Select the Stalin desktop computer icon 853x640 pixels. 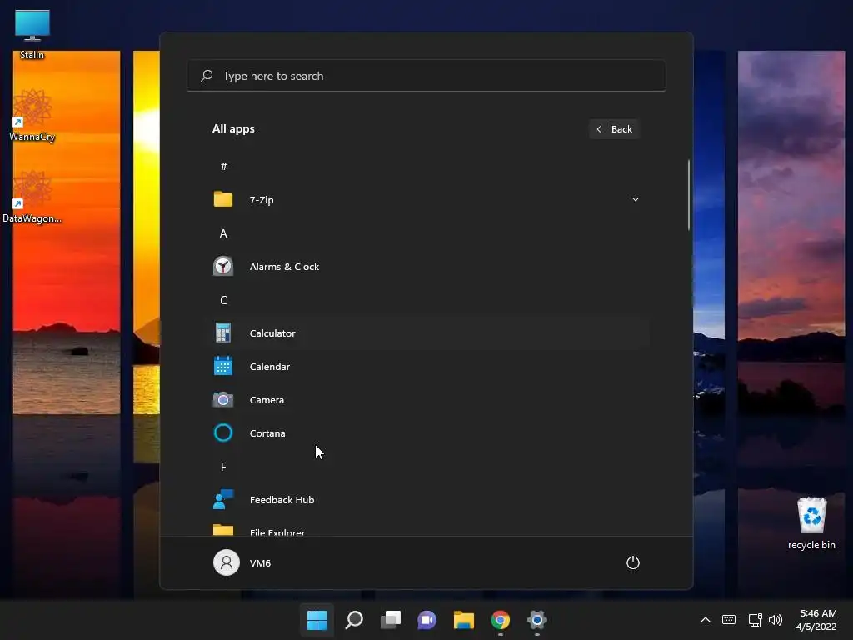tap(32, 33)
